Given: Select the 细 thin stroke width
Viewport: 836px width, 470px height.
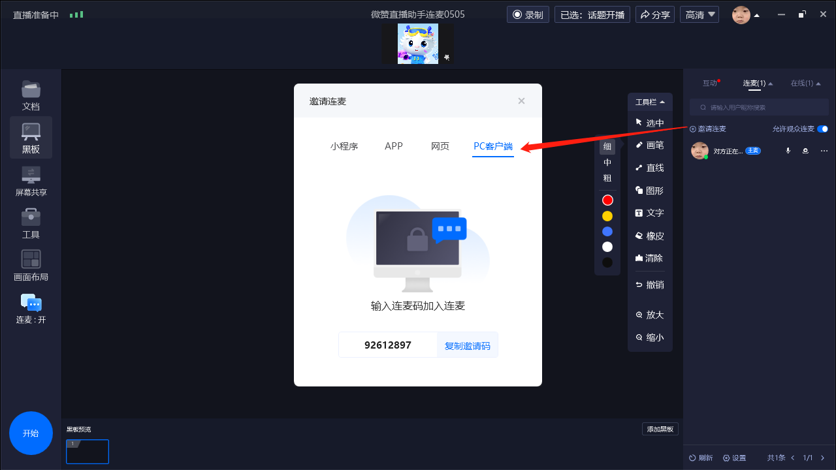Looking at the screenshot, I should point(607,146).
